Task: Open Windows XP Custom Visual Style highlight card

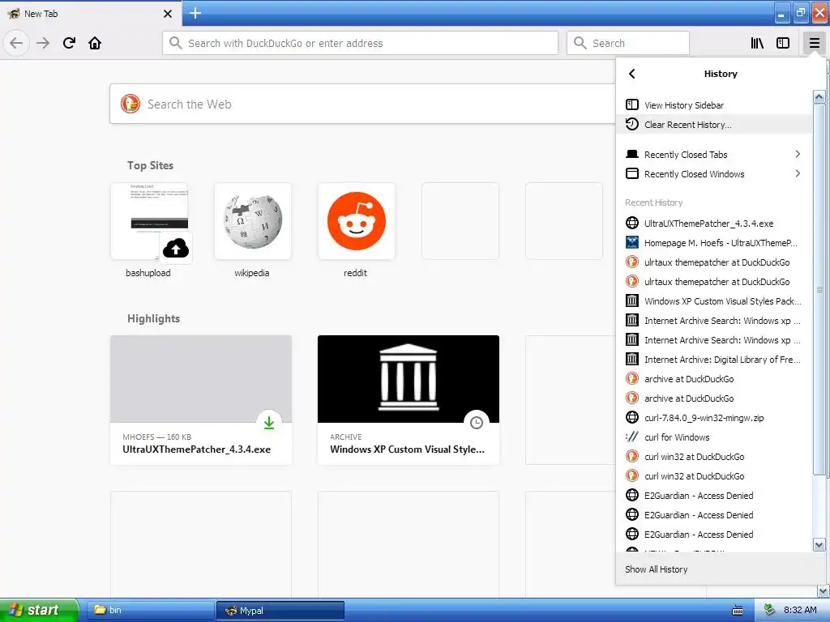Action: coord(409,400)
